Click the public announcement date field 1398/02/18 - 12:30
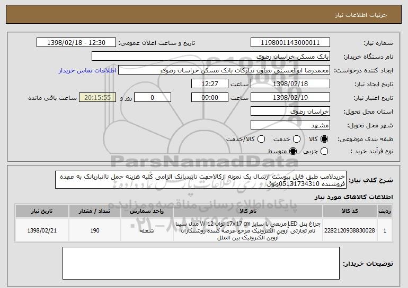Image resolution: width=408 pixels, height=288 pixels. point(76,43)
